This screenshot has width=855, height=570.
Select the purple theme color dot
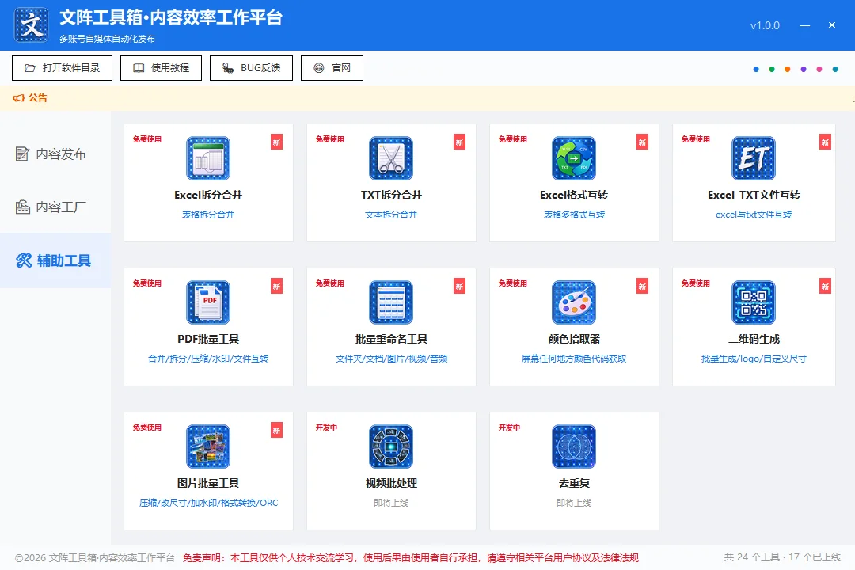point(804,70)
